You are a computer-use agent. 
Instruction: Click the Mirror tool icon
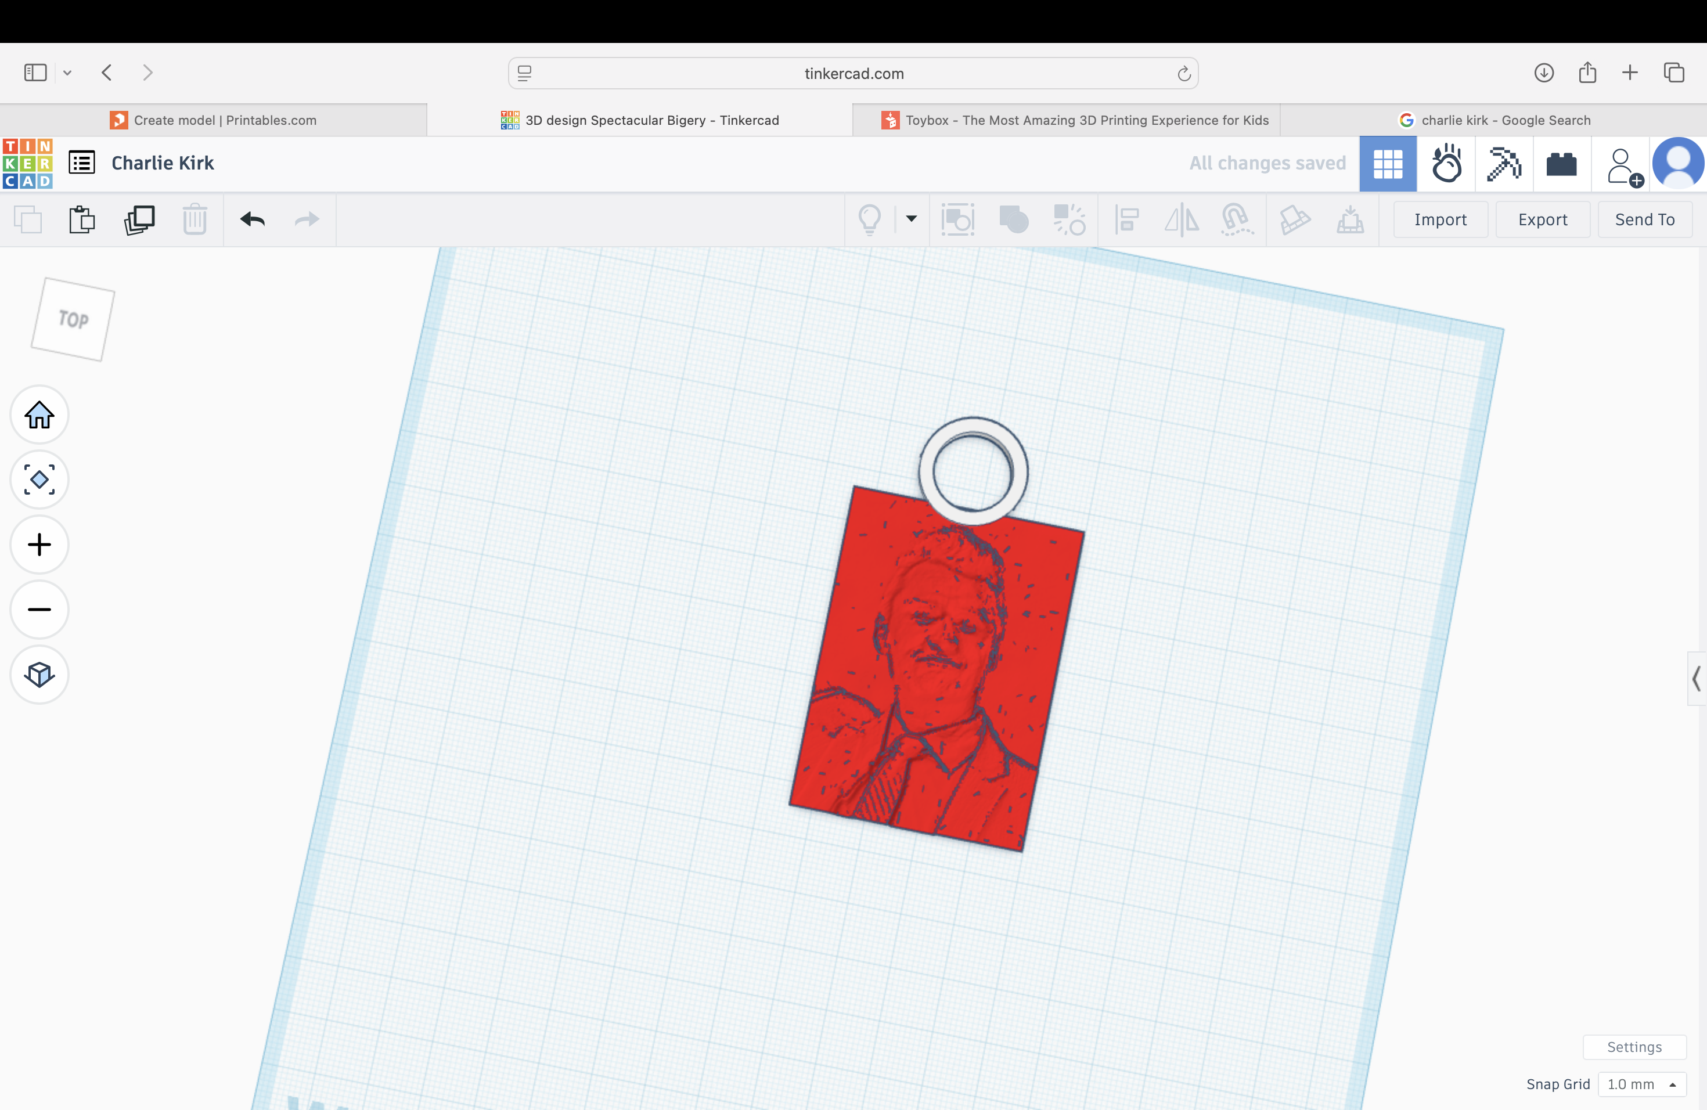coord(1182,219)
